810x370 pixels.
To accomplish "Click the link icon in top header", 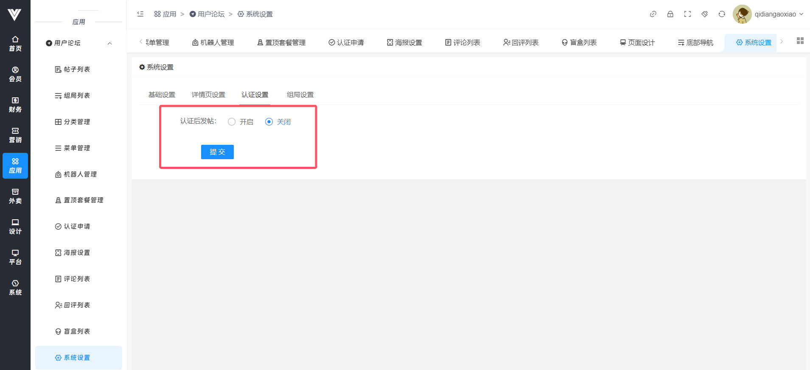I will [x=653, y=14].
